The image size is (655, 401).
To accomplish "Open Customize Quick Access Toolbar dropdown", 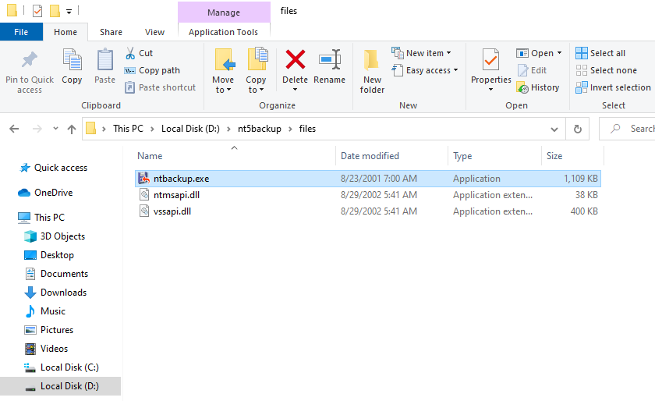I will click(x=69, y=11).
